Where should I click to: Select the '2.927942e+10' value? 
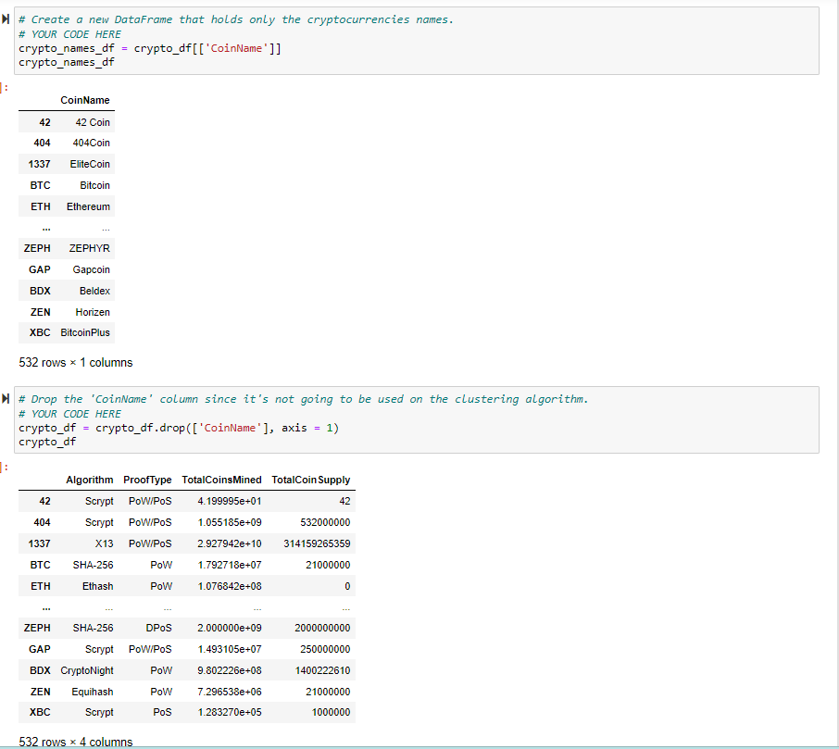[230, 543]
